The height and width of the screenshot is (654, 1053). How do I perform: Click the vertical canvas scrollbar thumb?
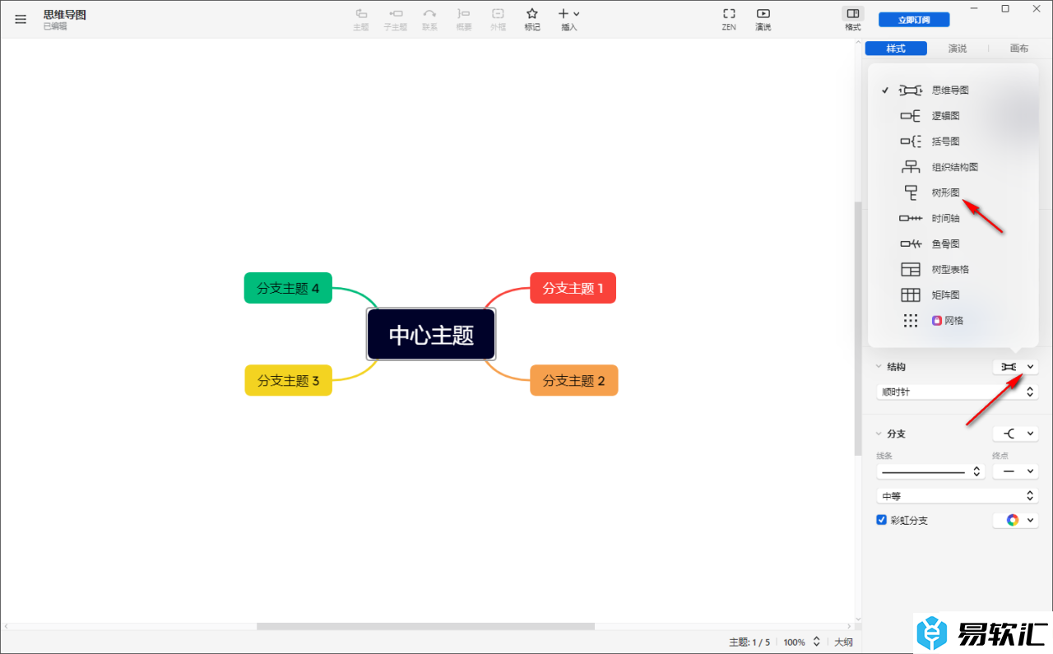pyautogui.click(x=859, y=329)
